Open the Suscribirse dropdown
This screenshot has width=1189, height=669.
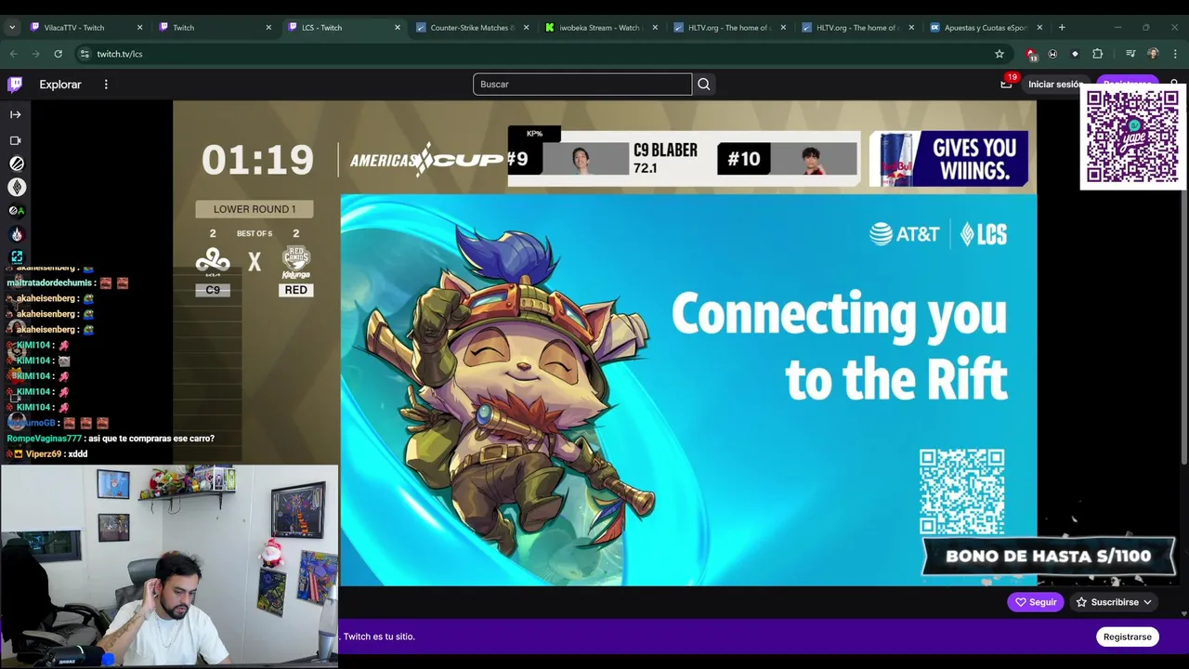coord(1113,602)
